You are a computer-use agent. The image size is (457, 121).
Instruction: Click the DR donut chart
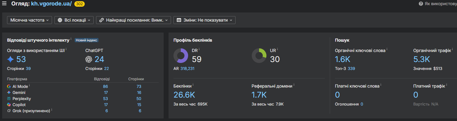[181, 56]
